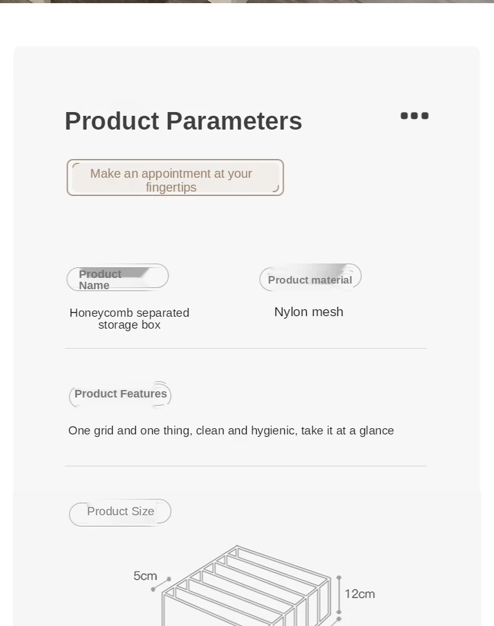Click the 12cm vertical dimension line
The height and width of the screenshot is (626, 494).
(x=339, y=595)
